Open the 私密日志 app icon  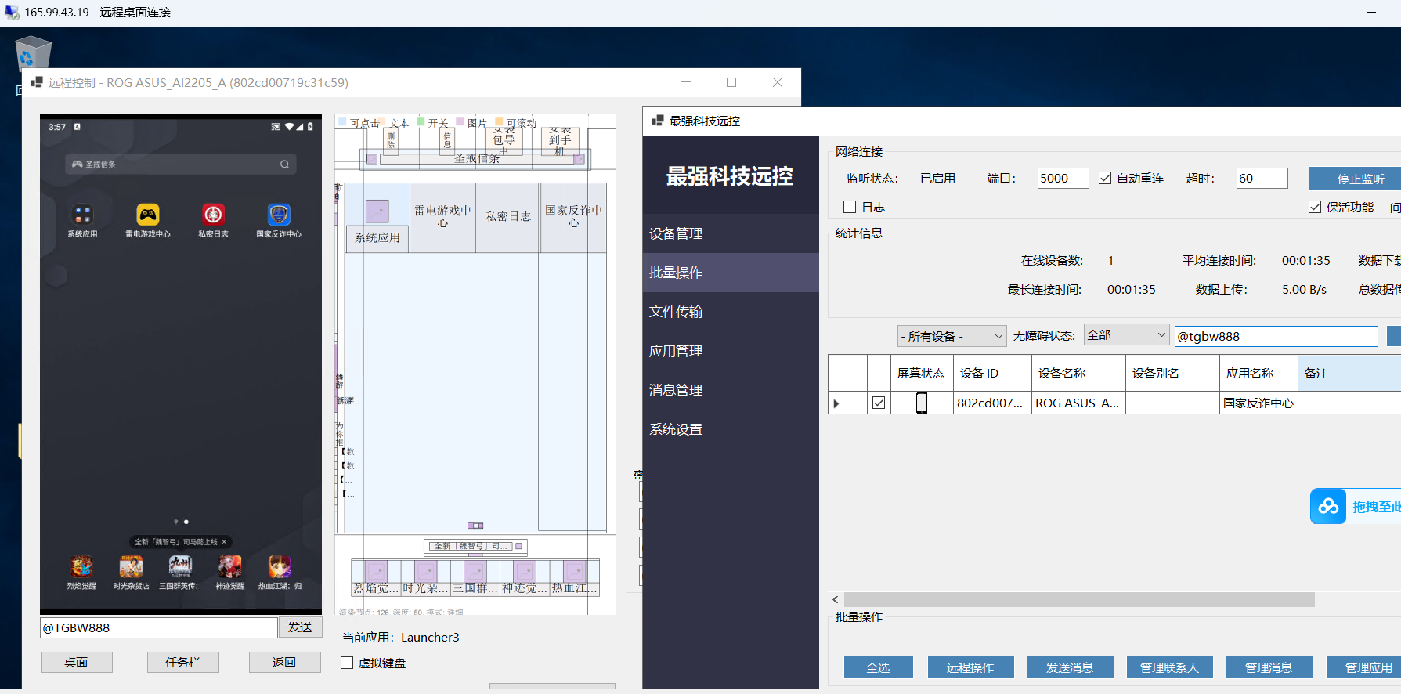tap(213, 215)
